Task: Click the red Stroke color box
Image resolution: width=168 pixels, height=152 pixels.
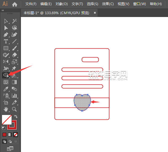Action: coord(14,127)
